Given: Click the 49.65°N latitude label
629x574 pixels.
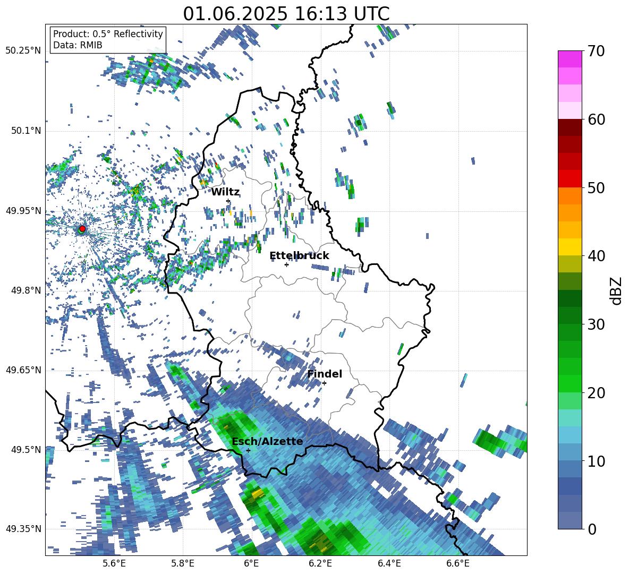Looking at the screenshot, I should pos(23,370).
